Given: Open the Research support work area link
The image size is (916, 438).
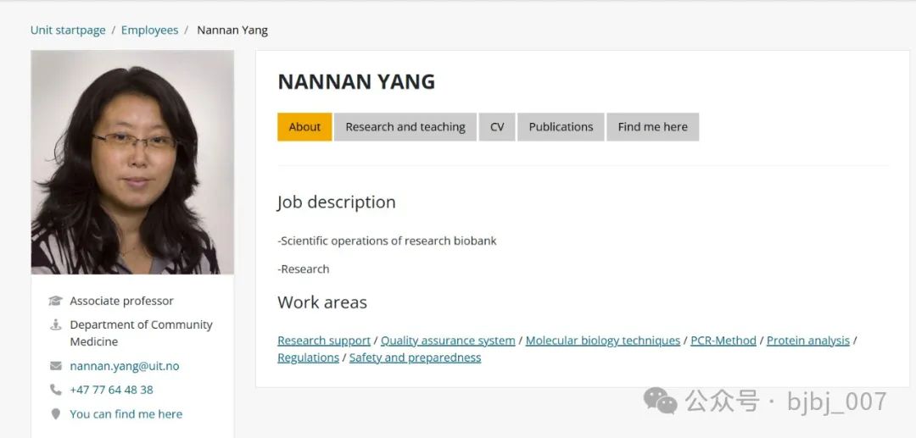Looking at the screenshot, I should [x=324, y=341].
